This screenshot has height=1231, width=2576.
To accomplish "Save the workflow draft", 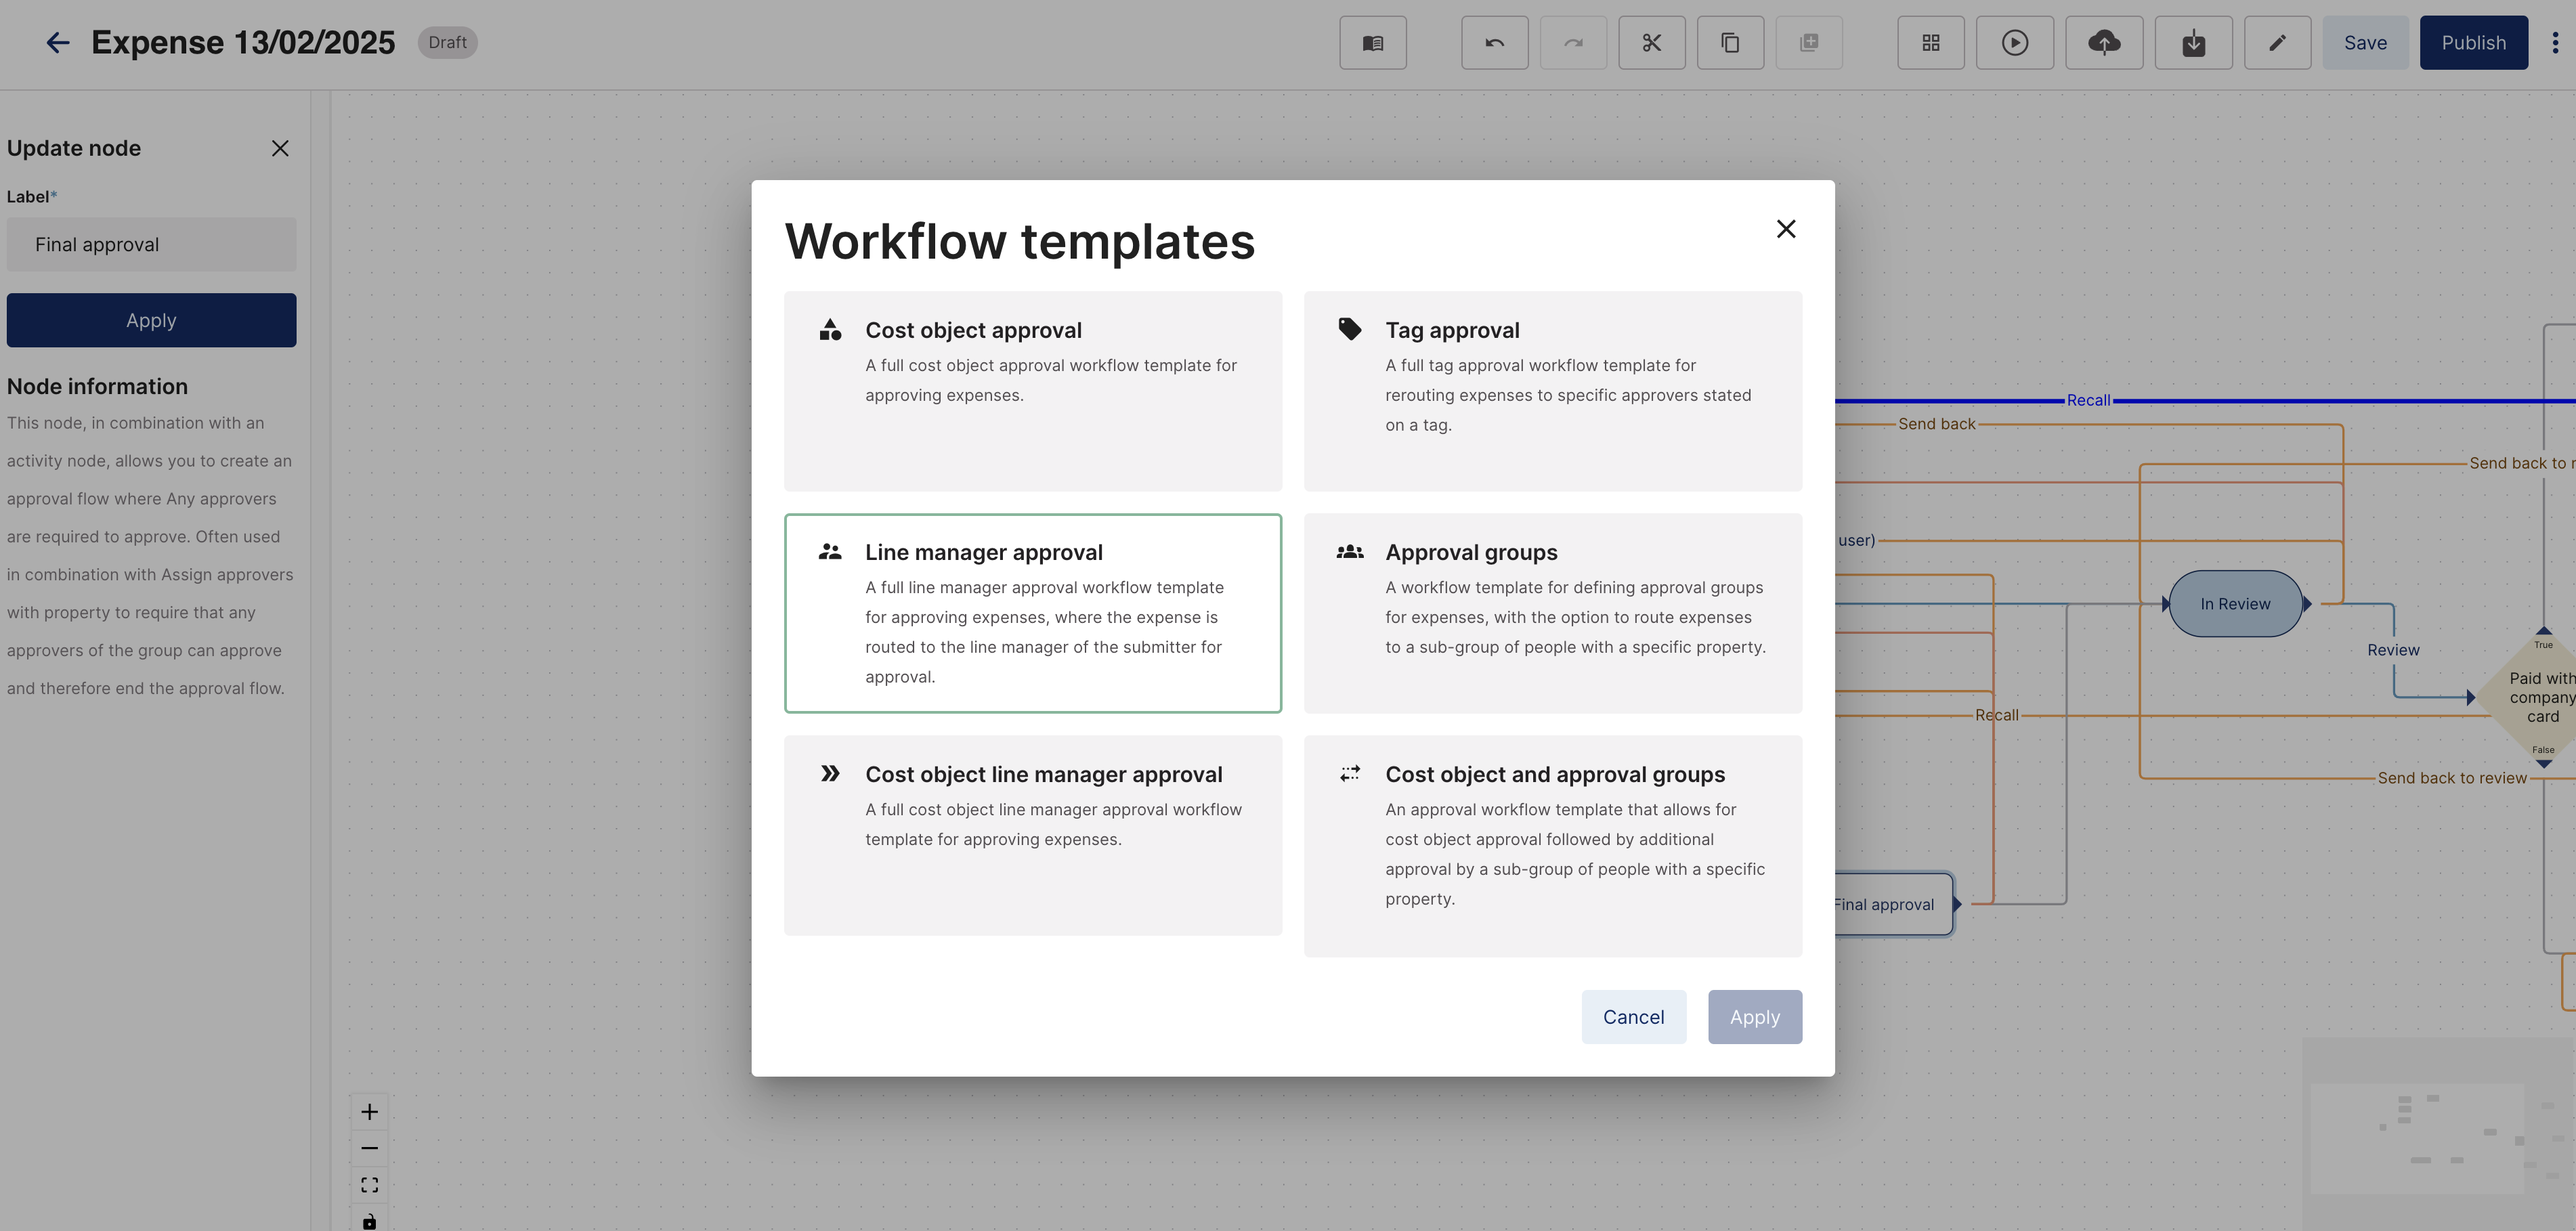I will tap(2364, 43).
